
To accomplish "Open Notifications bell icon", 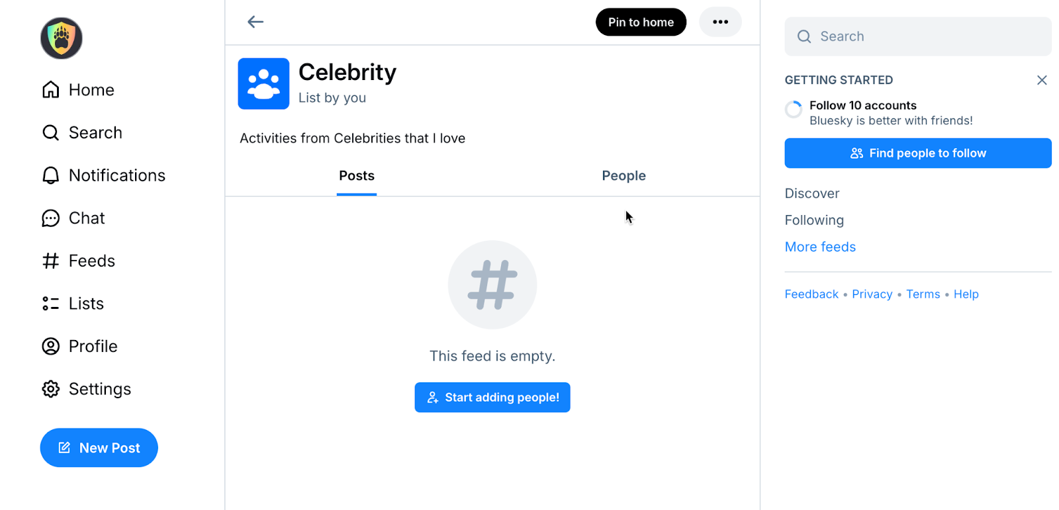I will point(51,175).
